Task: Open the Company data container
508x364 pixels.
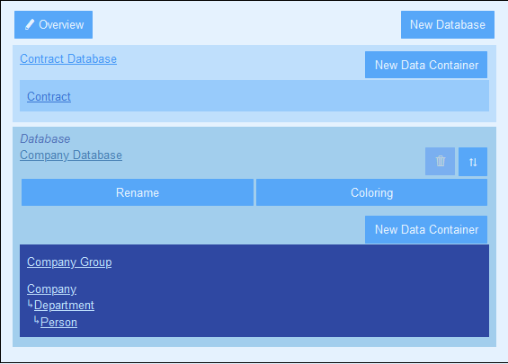Action: (x=52, y=289)
